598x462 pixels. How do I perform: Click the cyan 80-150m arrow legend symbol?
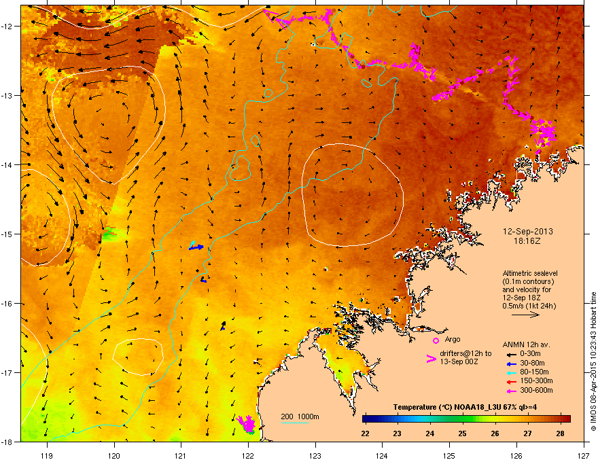pyautogui.click(x=511, y=372)
